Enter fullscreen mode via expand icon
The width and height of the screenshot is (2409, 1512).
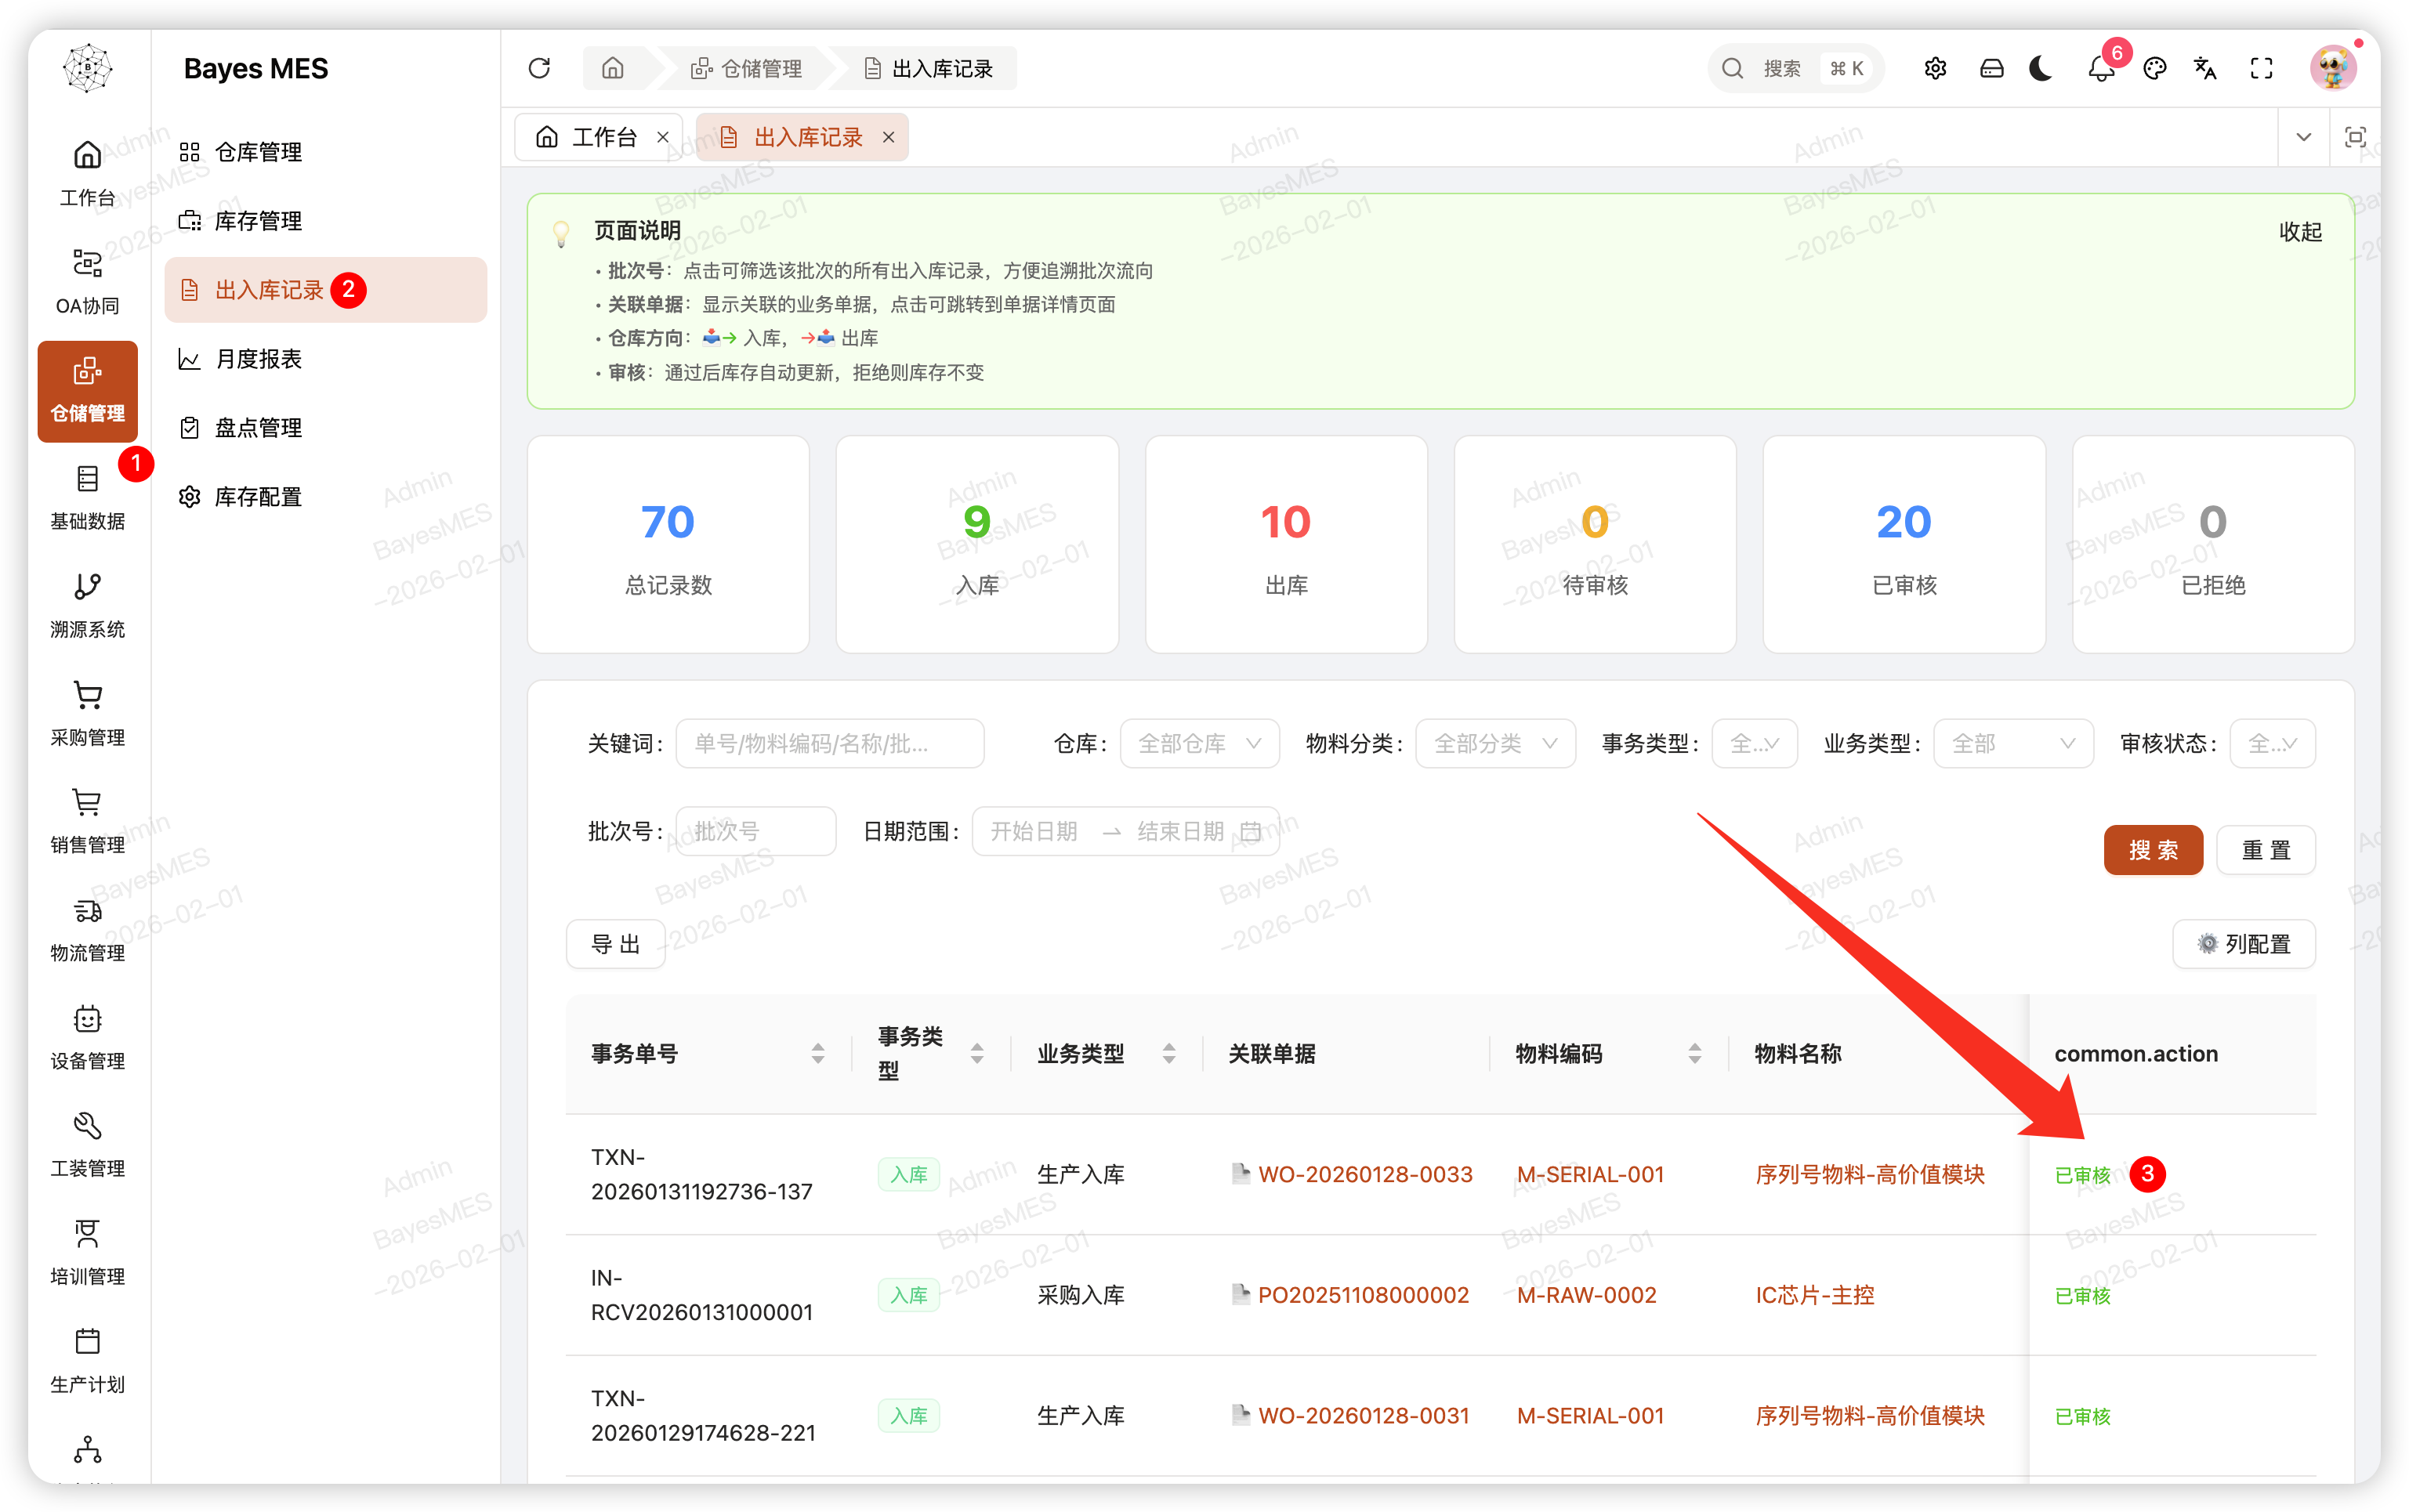pyautogui.click(x=2260, y=68)
